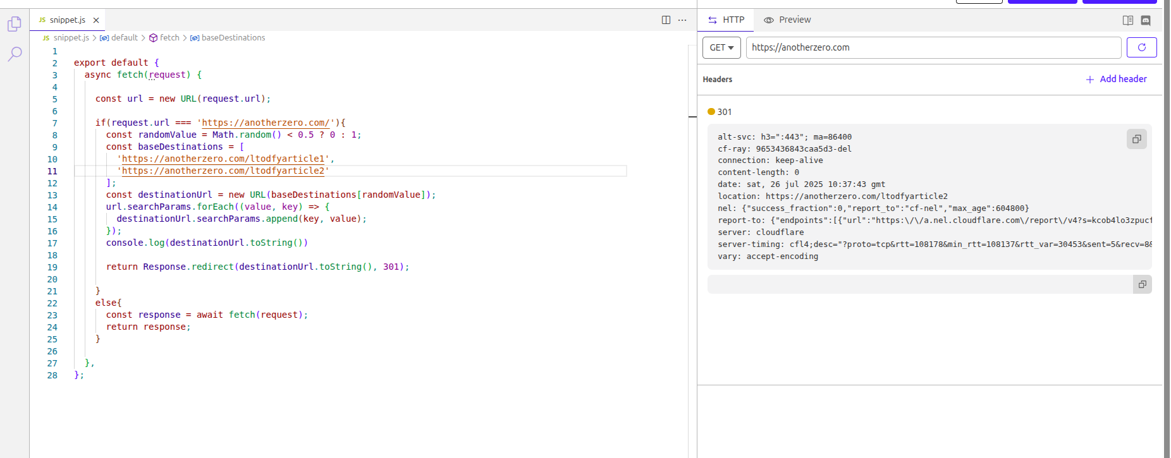Close the snippet.js editor tab
This screenshot has height=458, width=1171.
point(96,20)
